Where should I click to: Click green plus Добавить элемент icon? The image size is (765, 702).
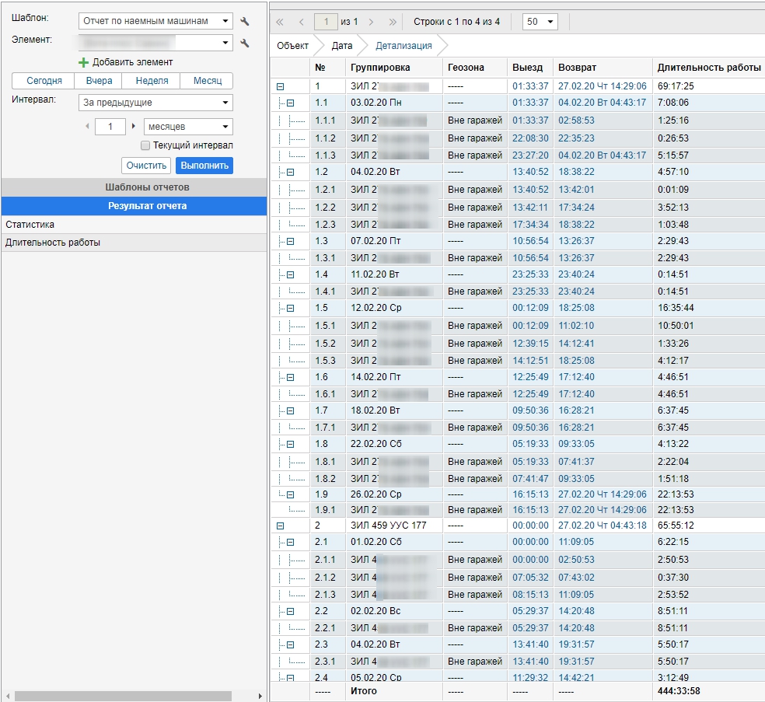[x=84, y=62]
